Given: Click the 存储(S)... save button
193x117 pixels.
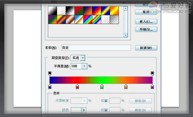Looking at the screenshot, I should coord(146,29).
